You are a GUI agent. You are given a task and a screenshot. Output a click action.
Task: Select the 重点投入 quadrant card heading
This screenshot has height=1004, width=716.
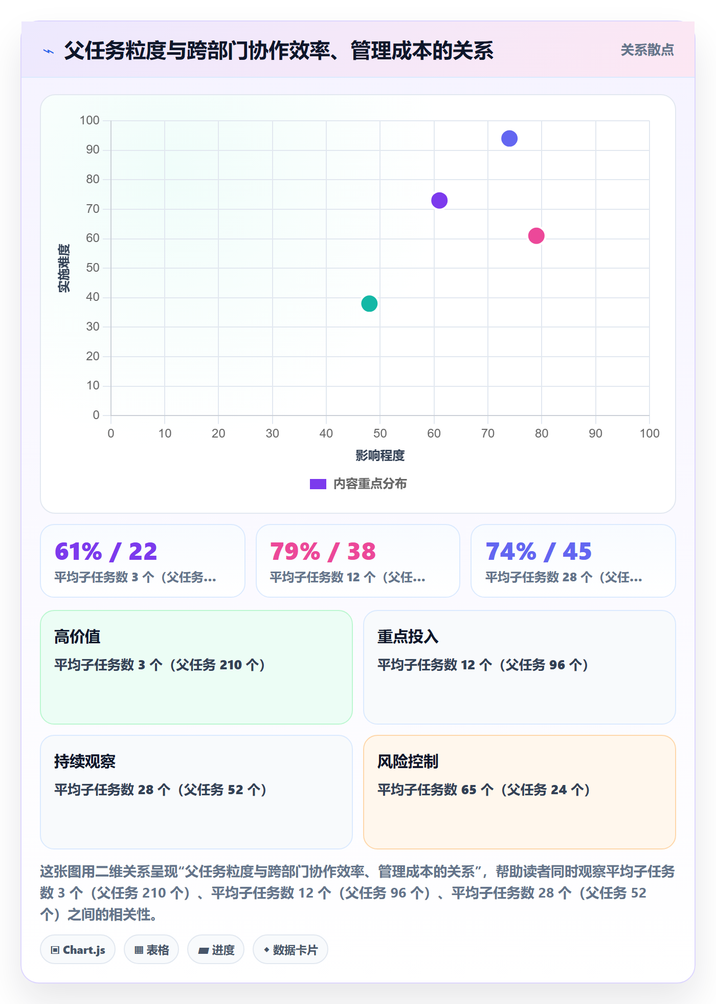point(408,637)
